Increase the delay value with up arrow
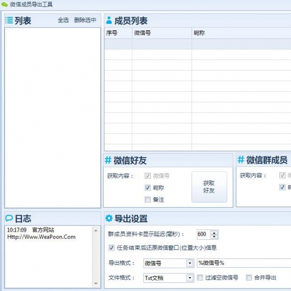 [x=214, y=232]
